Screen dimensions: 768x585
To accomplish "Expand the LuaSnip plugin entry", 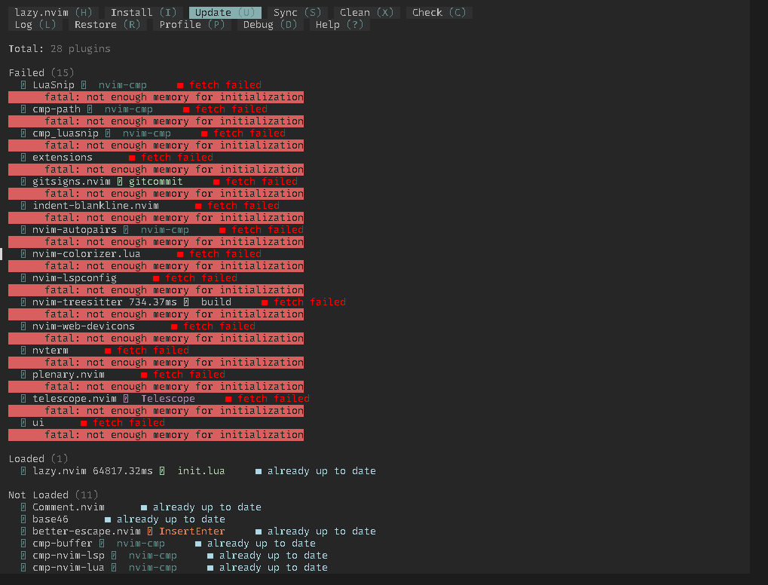I will point(53,84).
